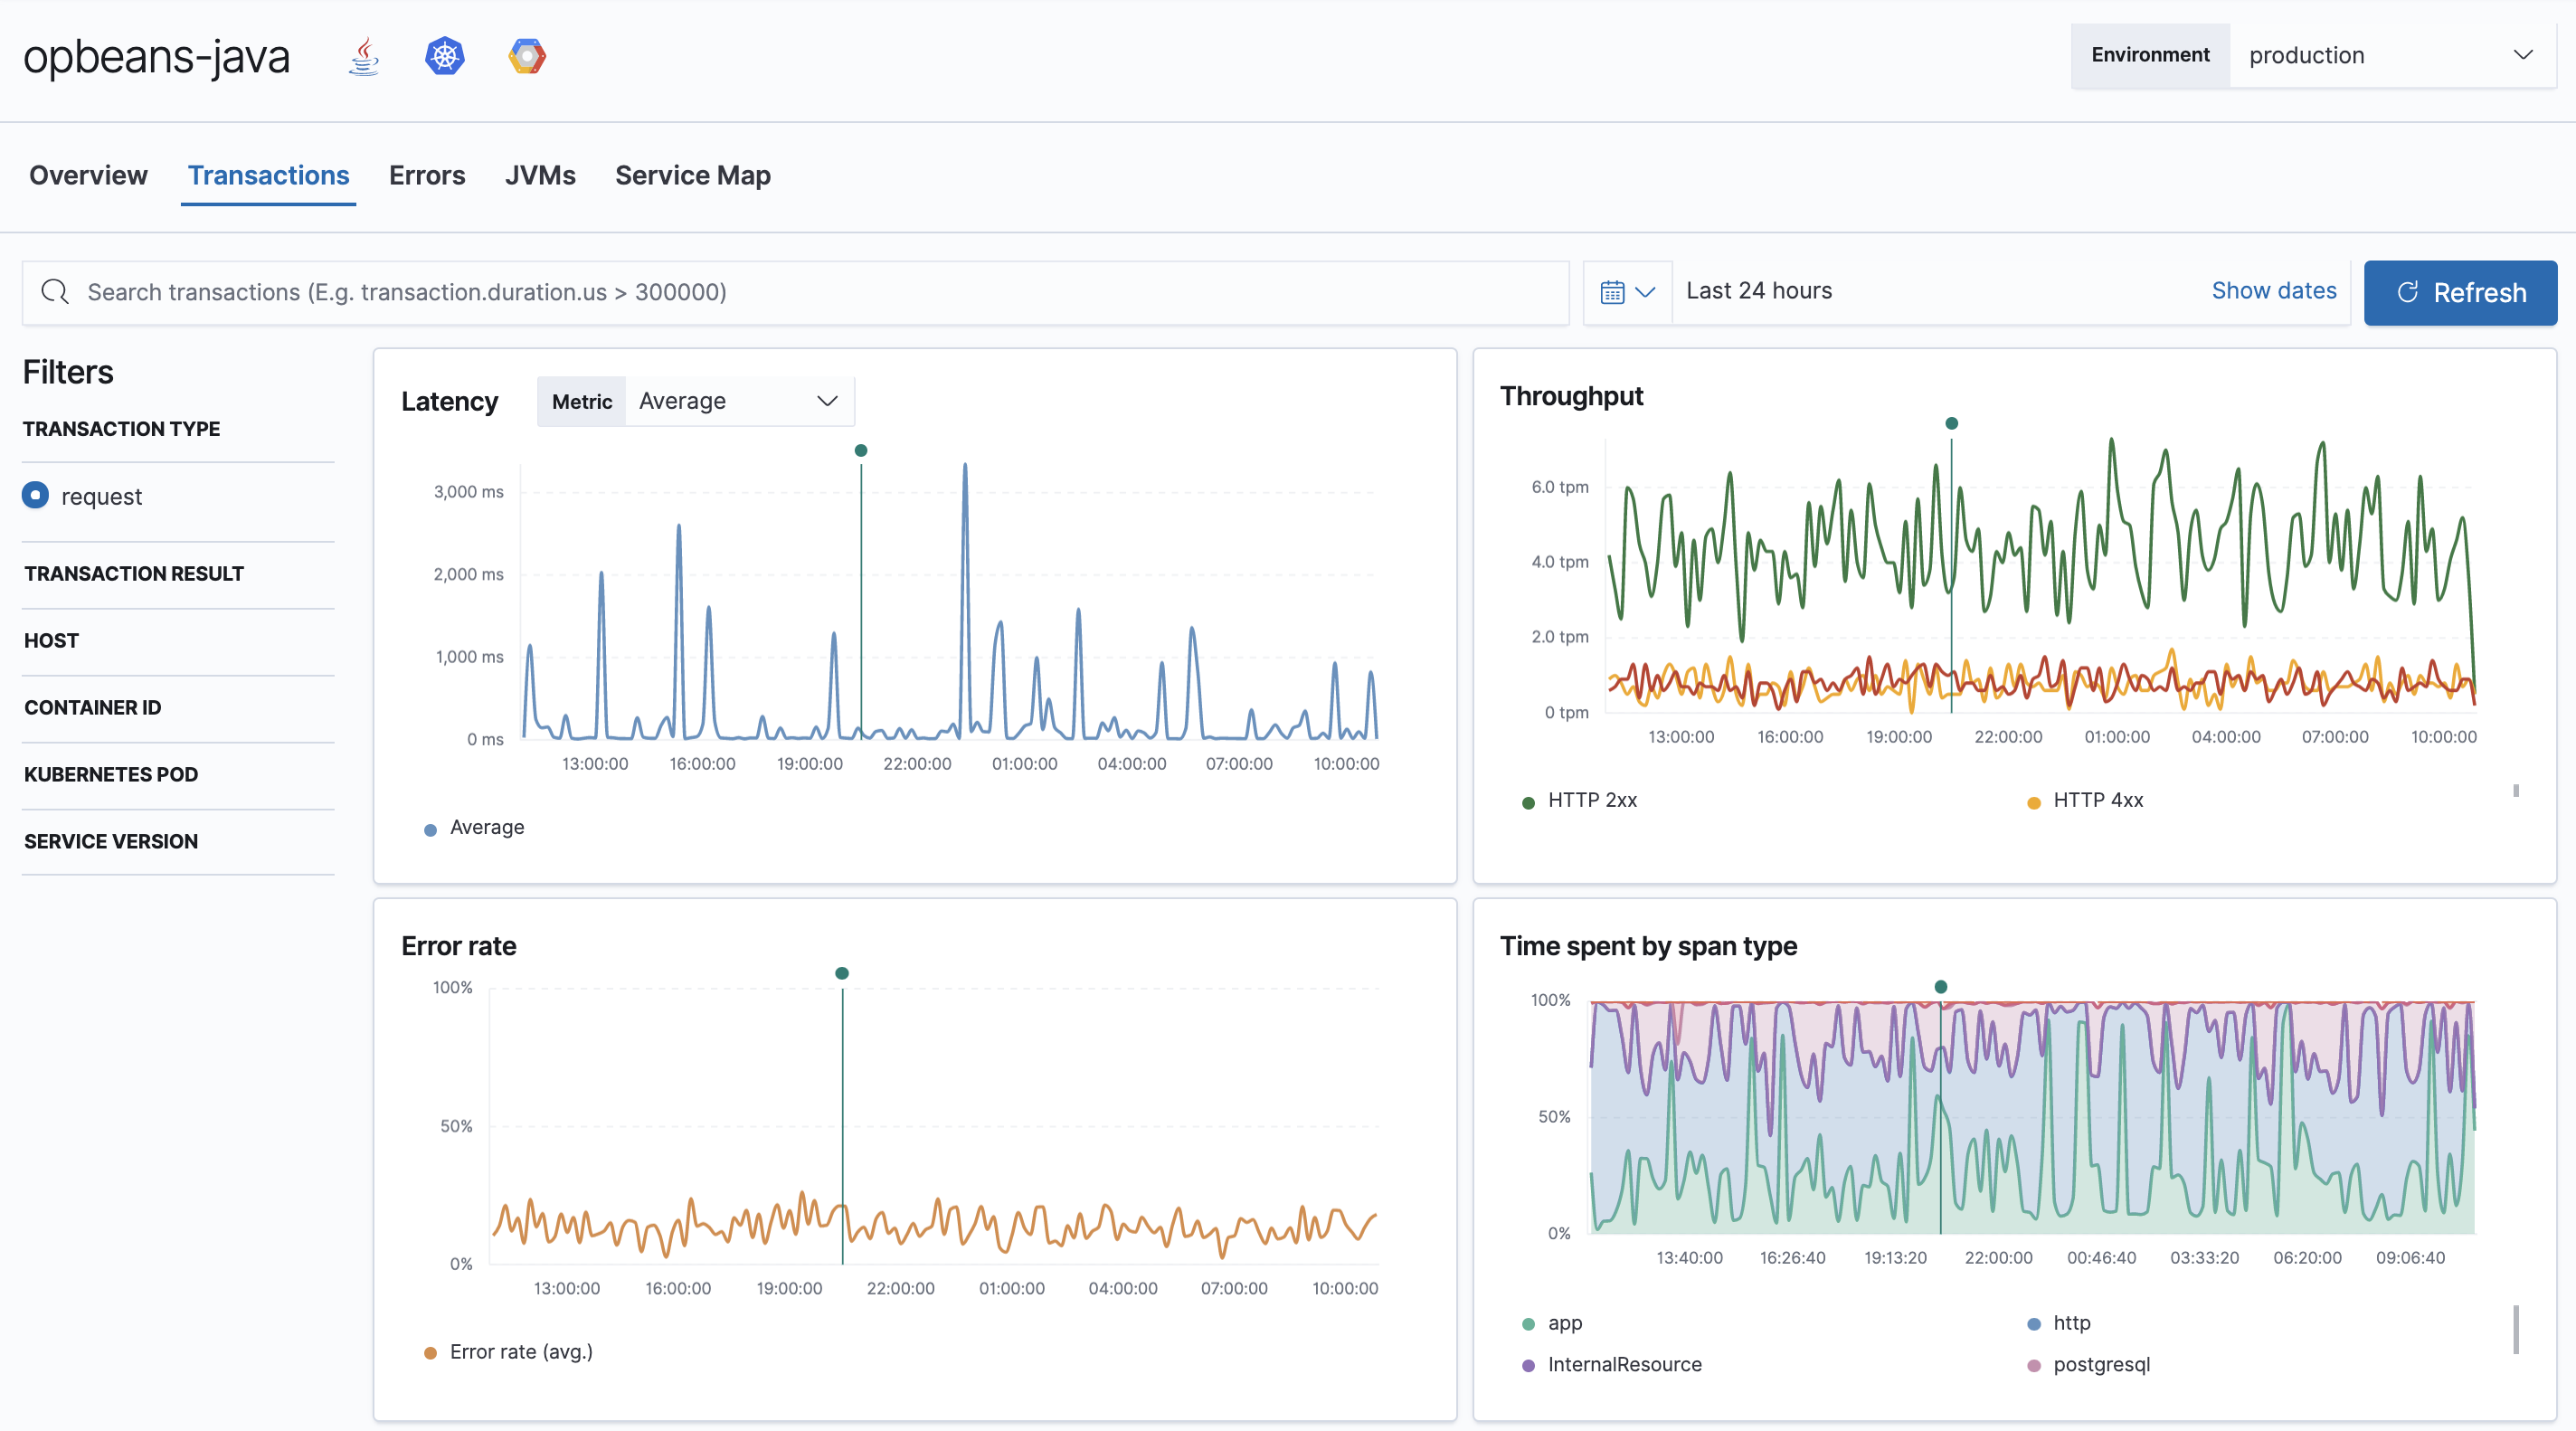Switch to the Errors tab
2576x1431 pixels.
point(427,175)
